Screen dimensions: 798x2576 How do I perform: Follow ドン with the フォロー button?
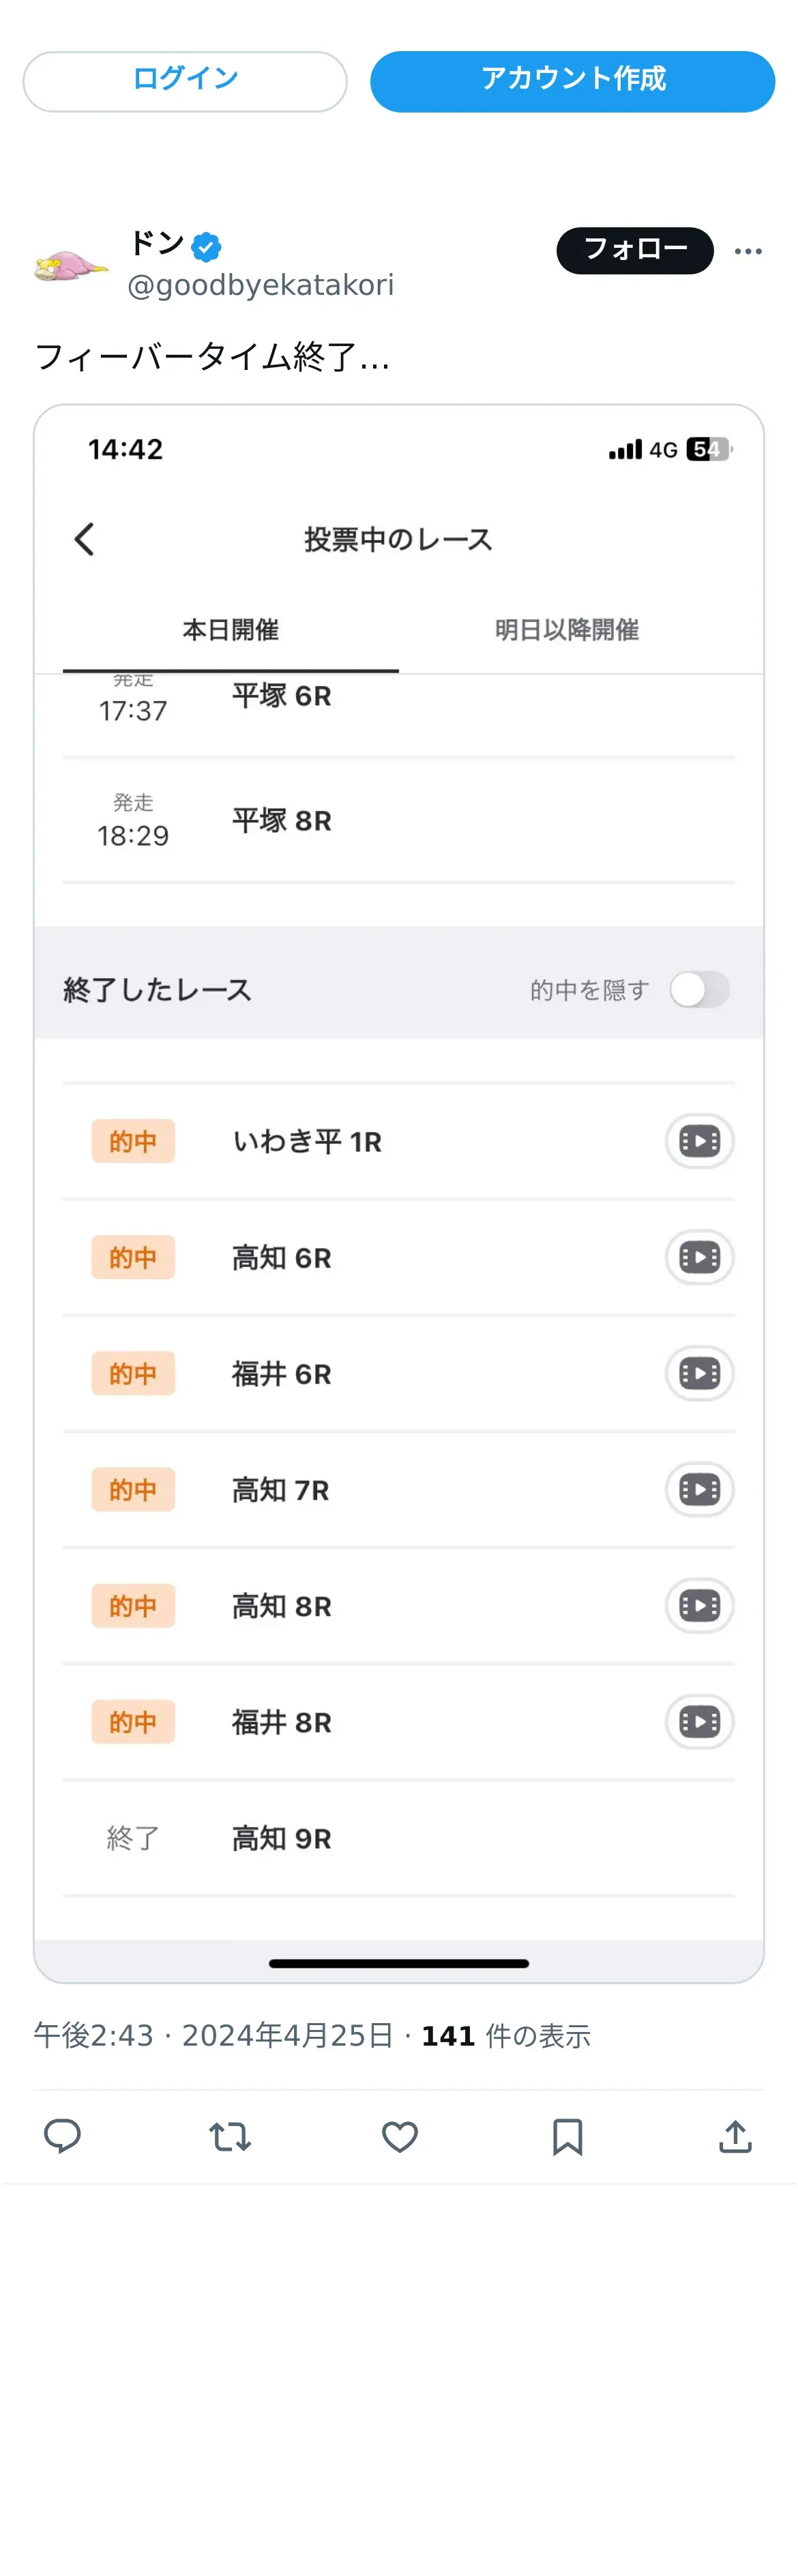point(634,250)
